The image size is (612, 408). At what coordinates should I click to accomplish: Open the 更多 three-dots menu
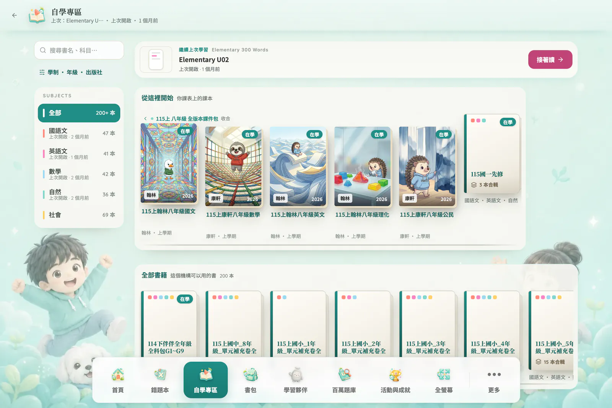pos(494,380)
